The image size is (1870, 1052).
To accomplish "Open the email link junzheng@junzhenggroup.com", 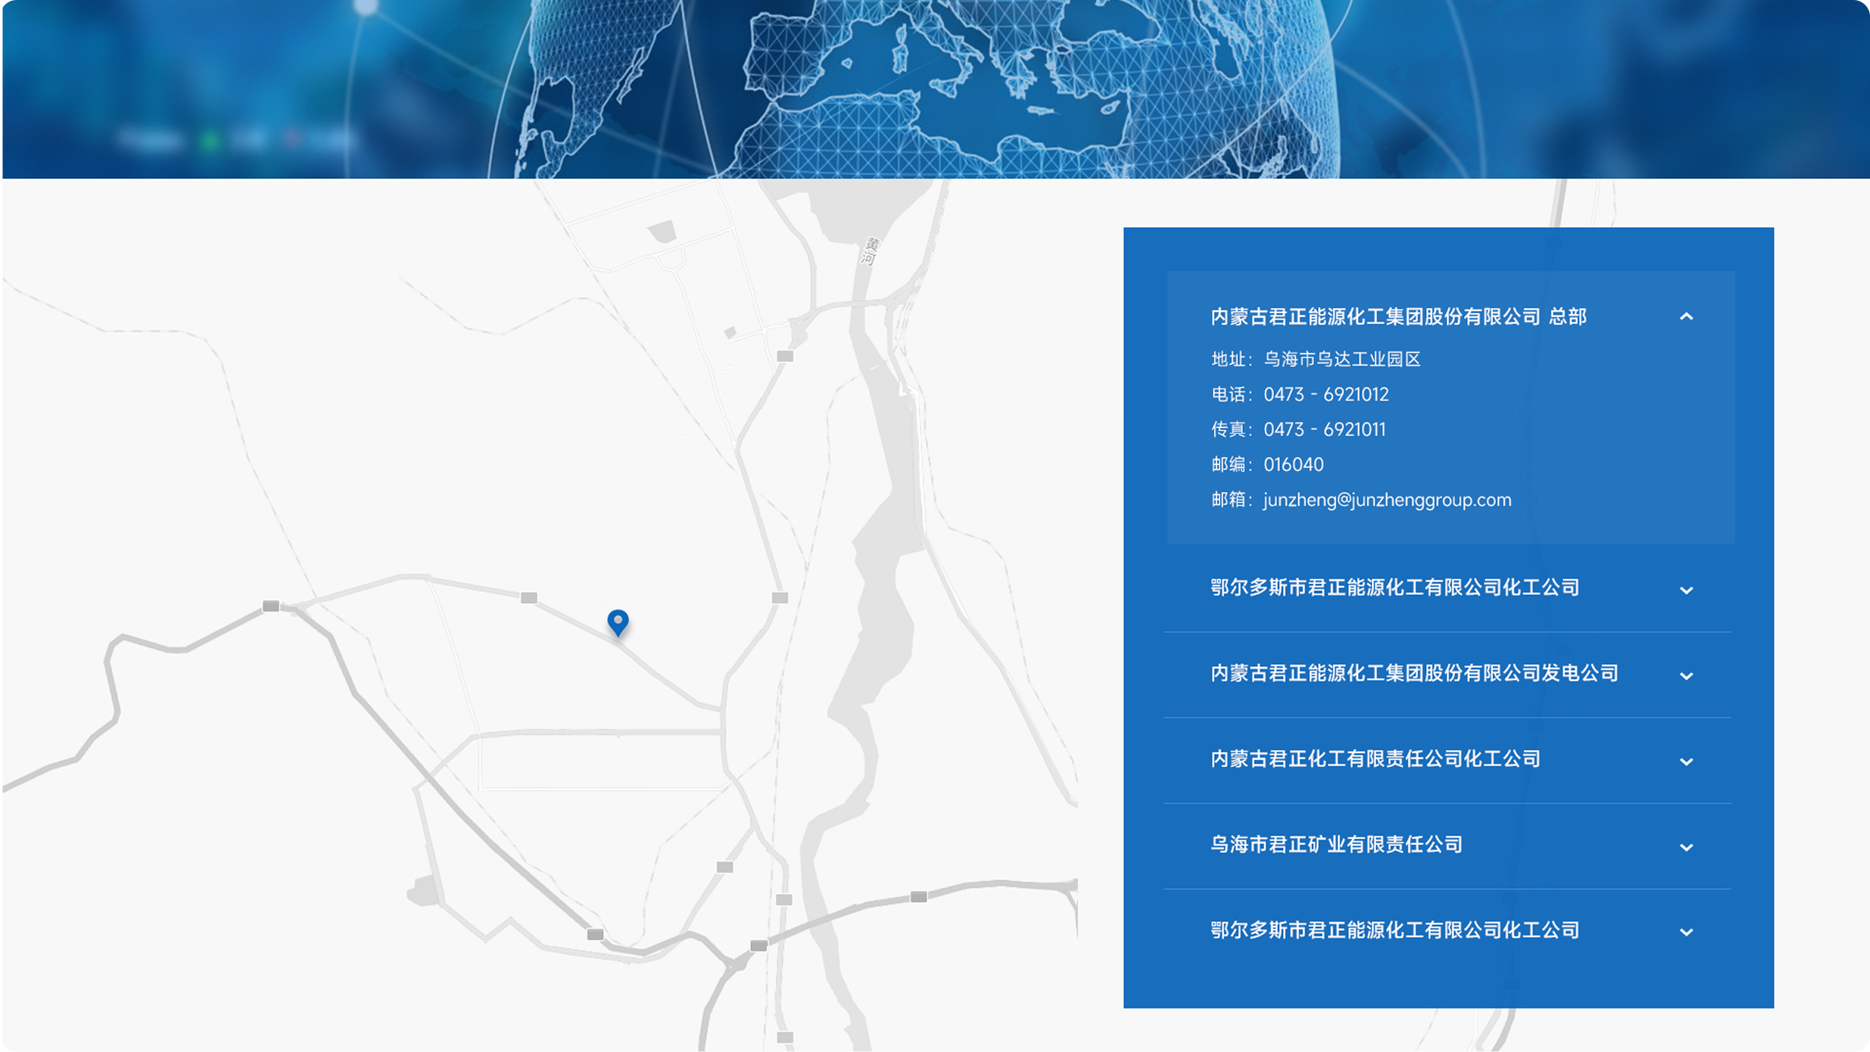I will (x=1386, y=499).
